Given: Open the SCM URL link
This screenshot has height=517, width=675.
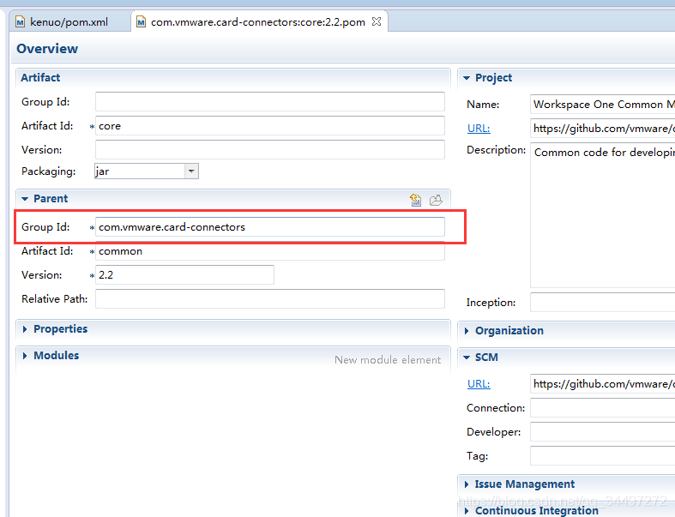Looking at the screenshot, I should (x=479, y=384).
